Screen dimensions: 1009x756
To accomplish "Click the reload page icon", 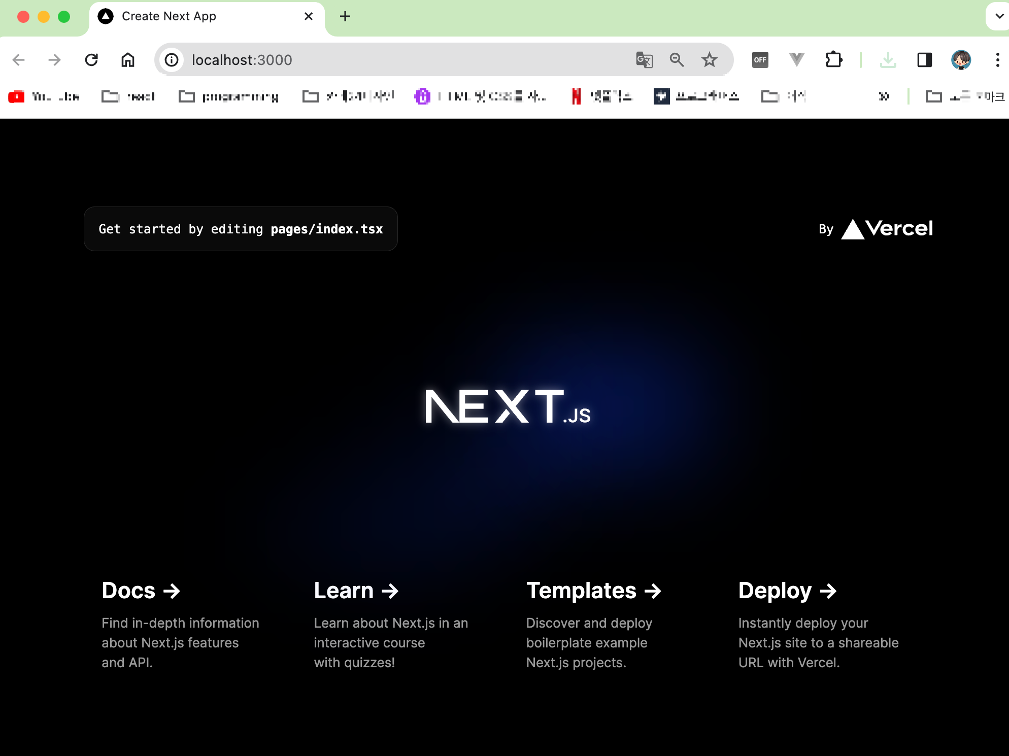I will tap(91, 60).
